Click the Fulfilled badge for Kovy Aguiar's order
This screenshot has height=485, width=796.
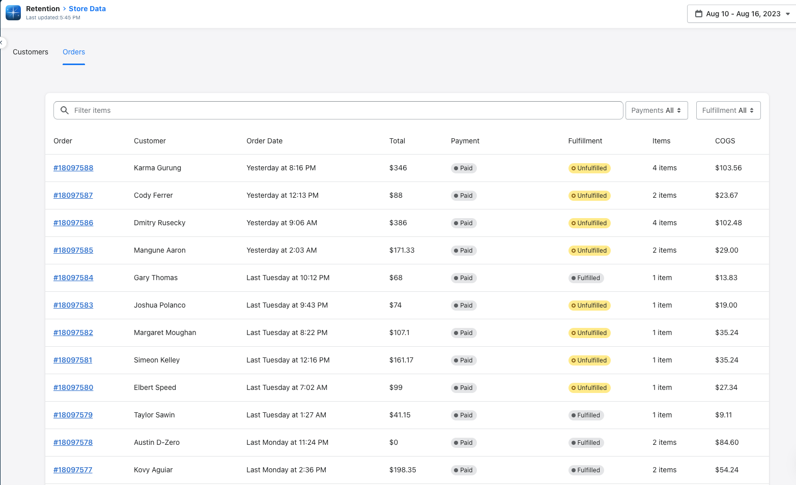click(x=586, y=470)
